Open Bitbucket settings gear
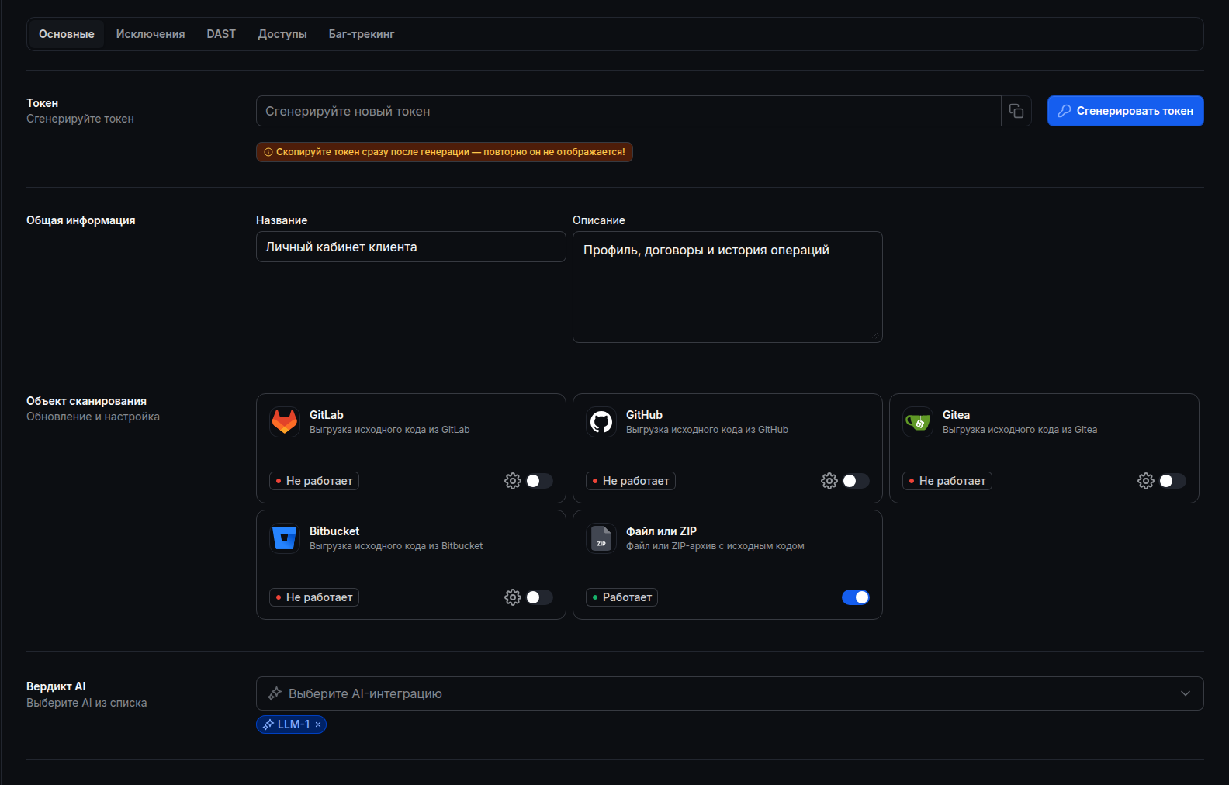 click(513, 597)
